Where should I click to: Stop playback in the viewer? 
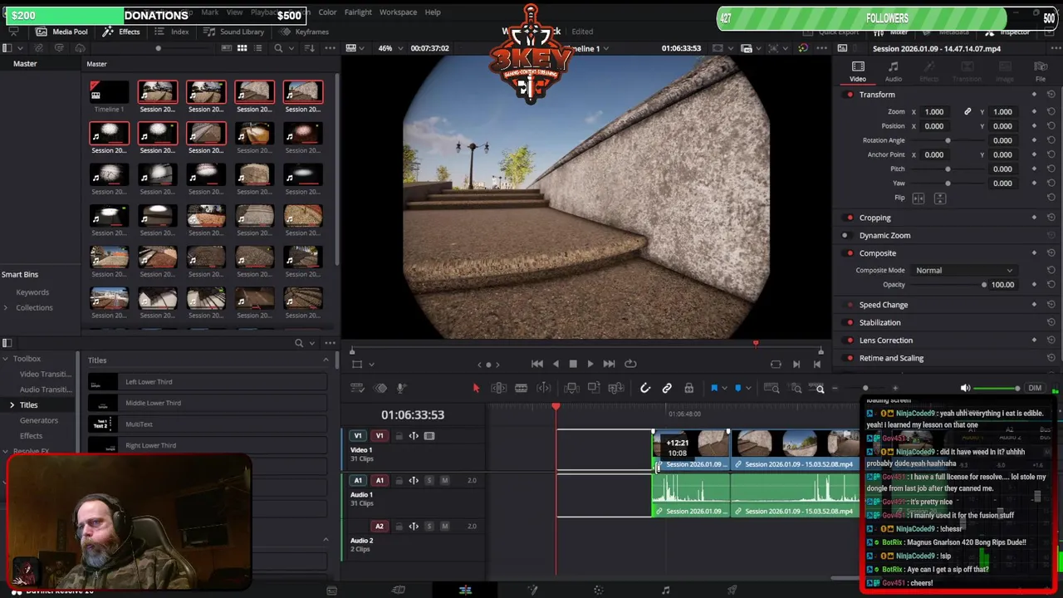point(573,364)
